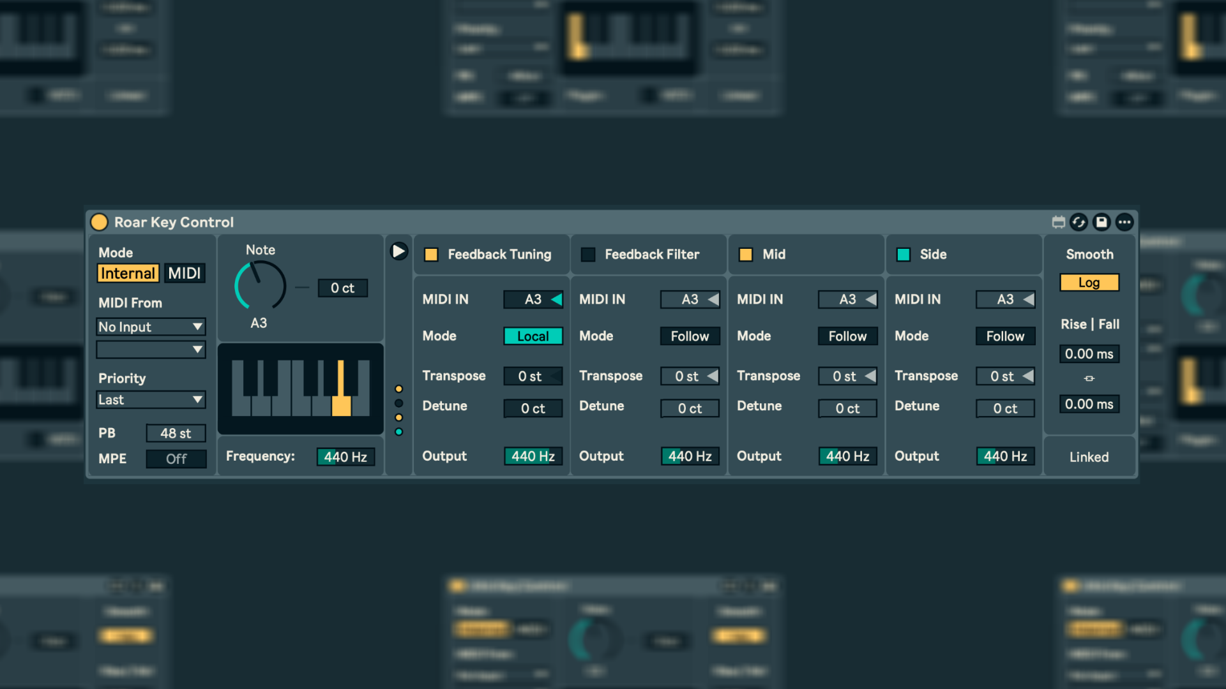Click the hot-swap preset icon
This screenshot has height=689, width=1226.
1079,222
